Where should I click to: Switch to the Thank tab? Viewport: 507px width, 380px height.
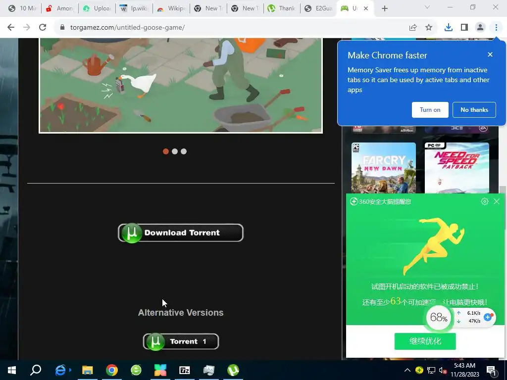[282, 8]
